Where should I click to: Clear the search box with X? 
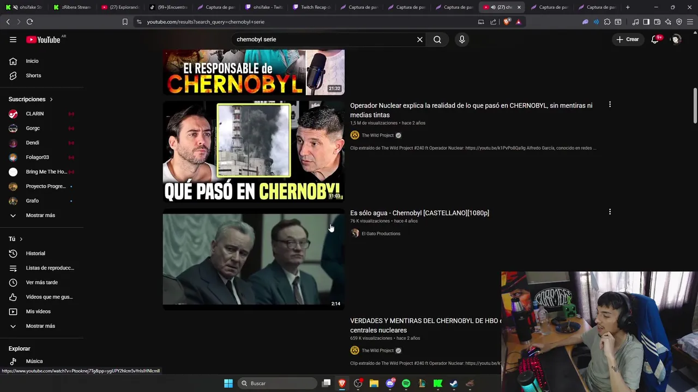click(x=420, y=39)
